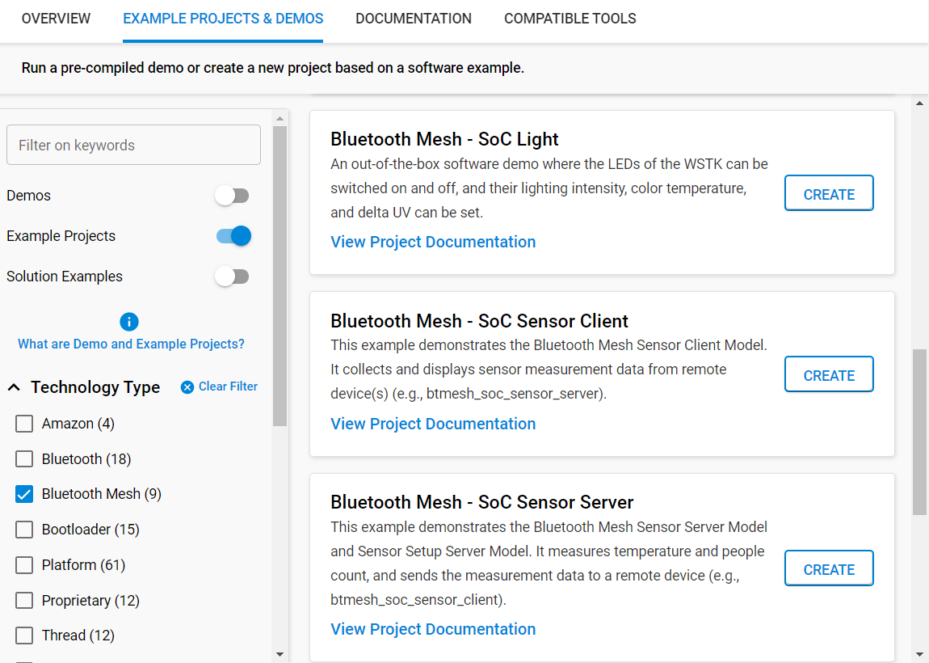929x663 pixels.
Task: Click the filter panel scrollbar thumb
Action: [280, 276]
